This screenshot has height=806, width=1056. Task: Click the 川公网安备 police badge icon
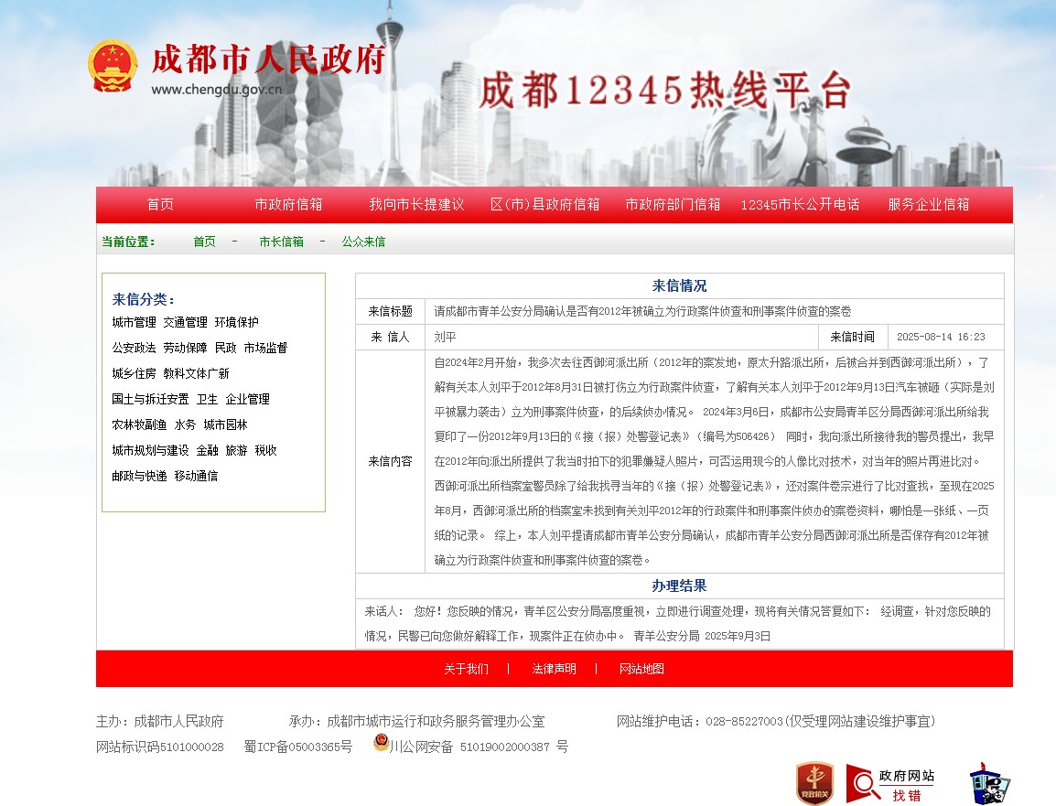click(x=382, y=744)
